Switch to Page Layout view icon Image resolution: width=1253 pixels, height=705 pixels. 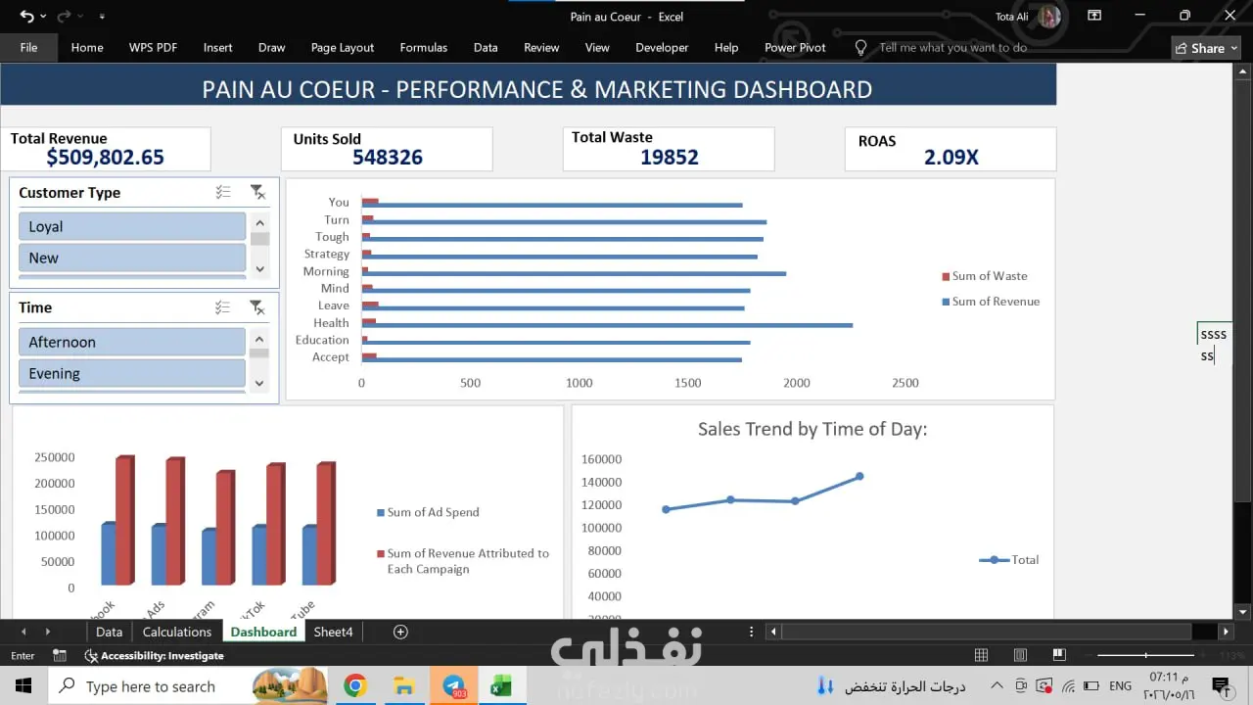click(x=1020, y=655)
